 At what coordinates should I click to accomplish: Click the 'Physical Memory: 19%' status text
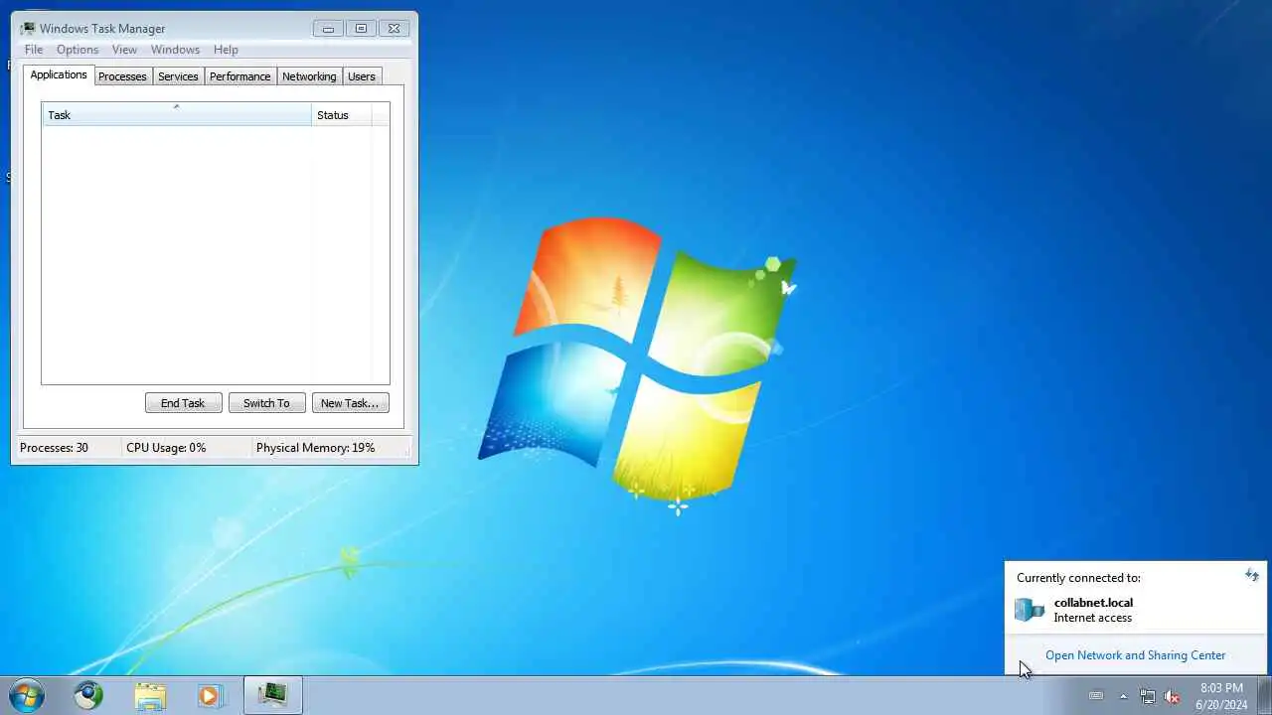[x=315, y=448]
